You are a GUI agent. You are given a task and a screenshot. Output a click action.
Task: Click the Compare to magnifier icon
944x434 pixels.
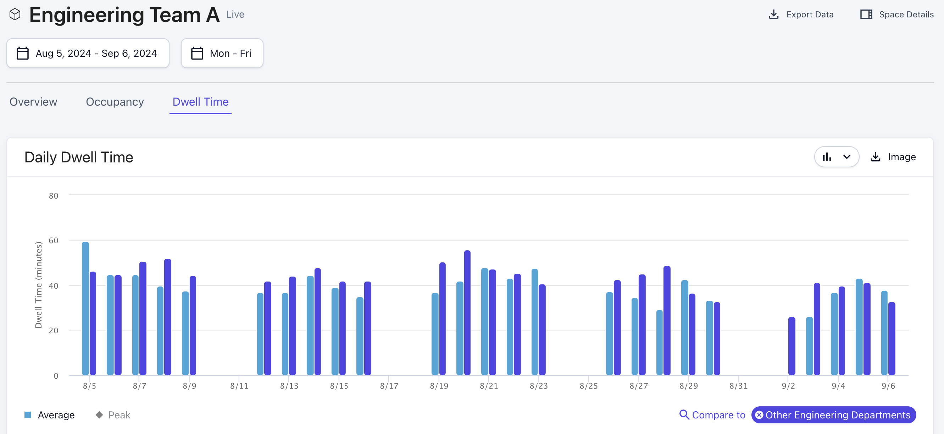pyautogui.click(x=684, y=414)
